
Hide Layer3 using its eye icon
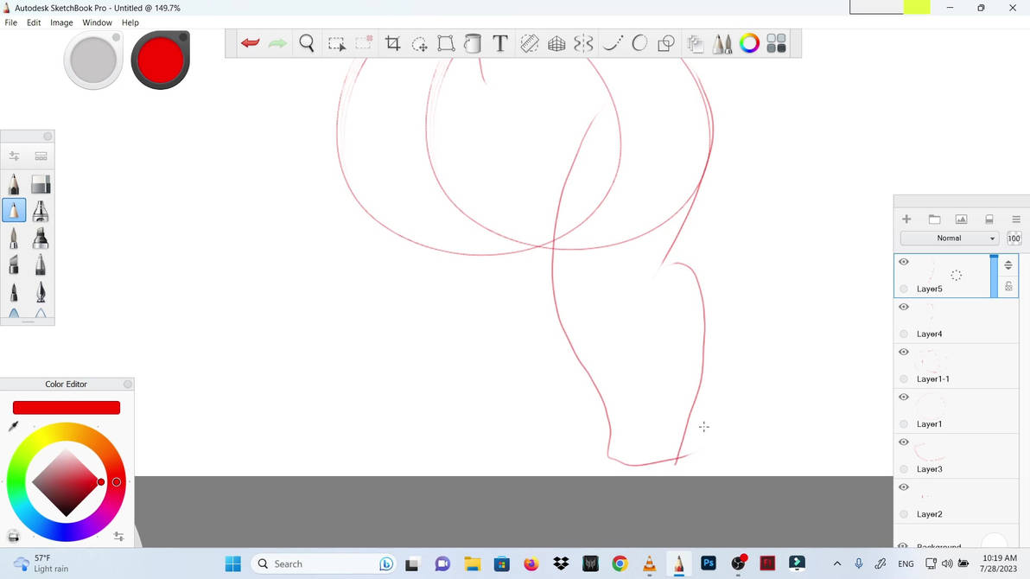(904, 442)
